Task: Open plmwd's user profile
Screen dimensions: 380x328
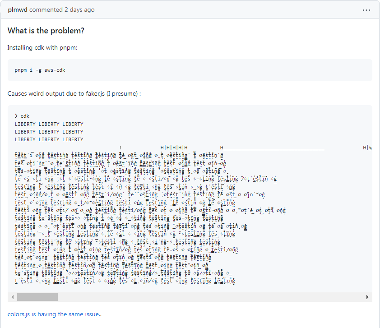Action: [x=18, y=9]
